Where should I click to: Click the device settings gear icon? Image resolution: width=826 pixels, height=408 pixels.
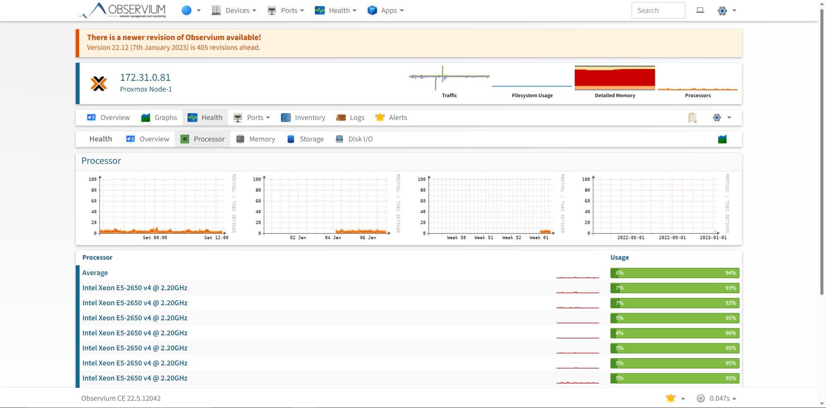[717, 117]
